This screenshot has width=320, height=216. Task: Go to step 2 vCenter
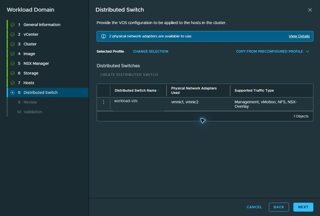coord(48,34)
